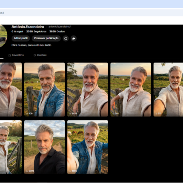
Task: Open the video with 361 views
Action: (x=131, y=89)
